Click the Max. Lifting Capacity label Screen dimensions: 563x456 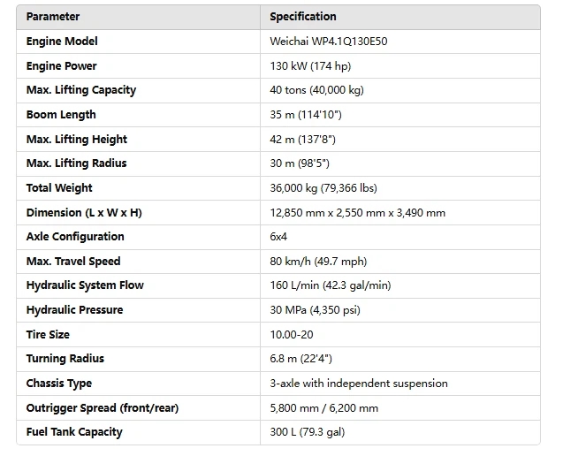[81, 90]
